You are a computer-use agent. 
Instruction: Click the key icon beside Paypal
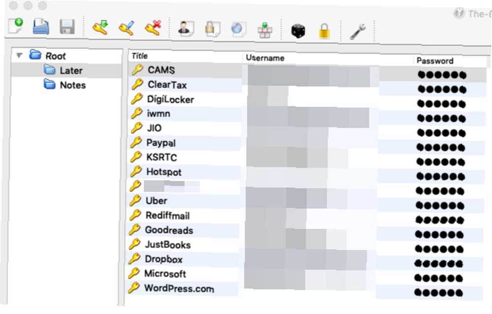136,142
